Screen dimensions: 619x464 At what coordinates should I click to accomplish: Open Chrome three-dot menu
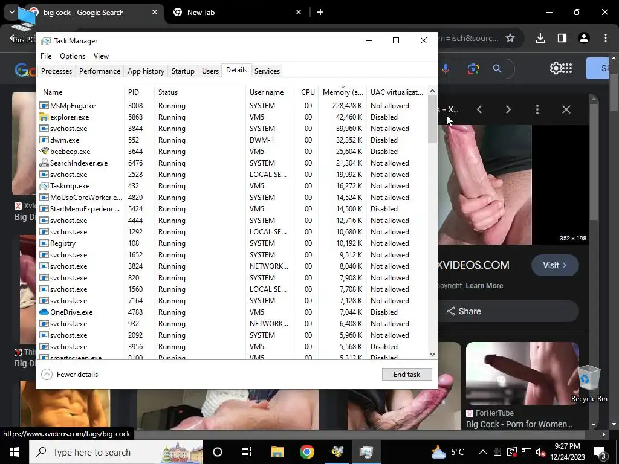click(606, 38)
